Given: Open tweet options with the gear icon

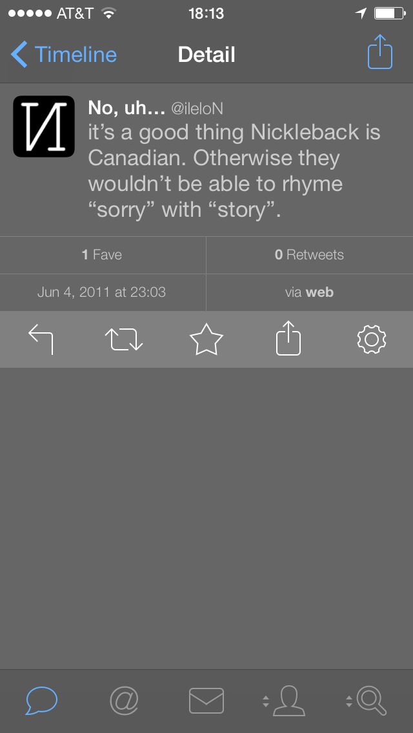Looking at the screenshot, I should click(x=371, y=339).
